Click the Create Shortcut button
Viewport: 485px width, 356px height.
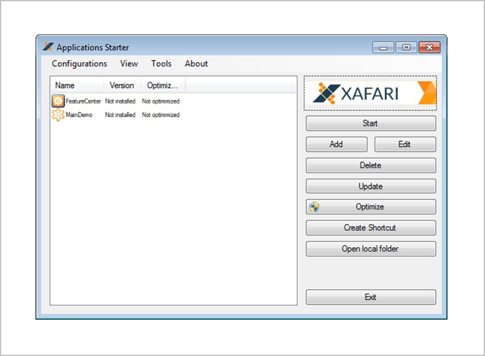tap(371, 228)
